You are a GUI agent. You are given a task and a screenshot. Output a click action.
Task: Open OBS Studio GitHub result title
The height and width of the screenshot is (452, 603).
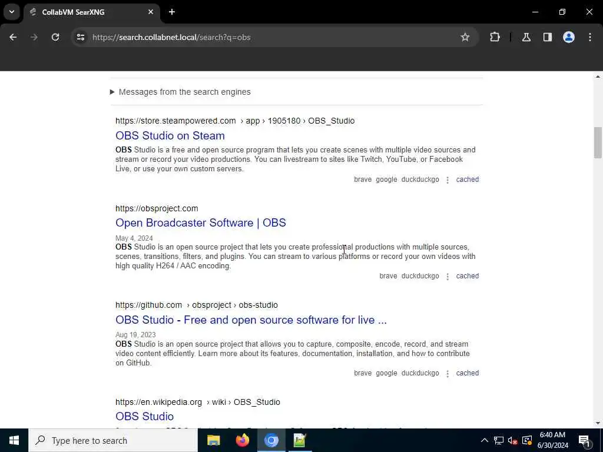coord(251,320)
